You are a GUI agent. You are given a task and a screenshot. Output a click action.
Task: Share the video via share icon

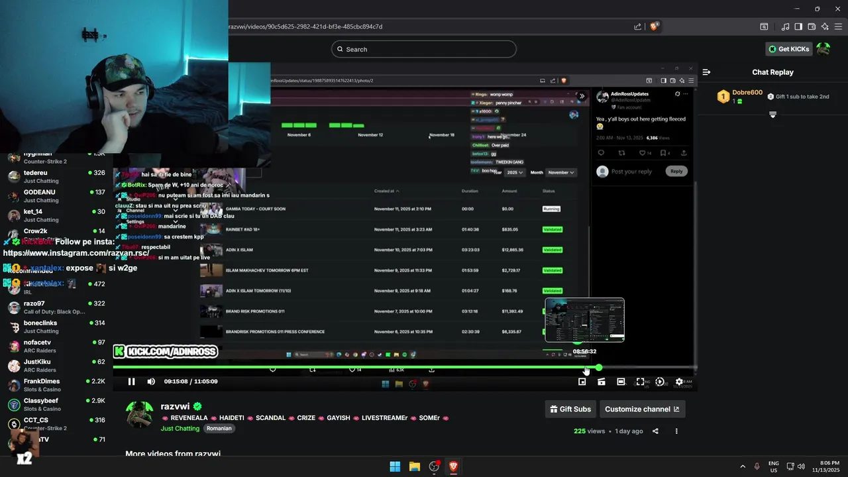tap(655, 431)
